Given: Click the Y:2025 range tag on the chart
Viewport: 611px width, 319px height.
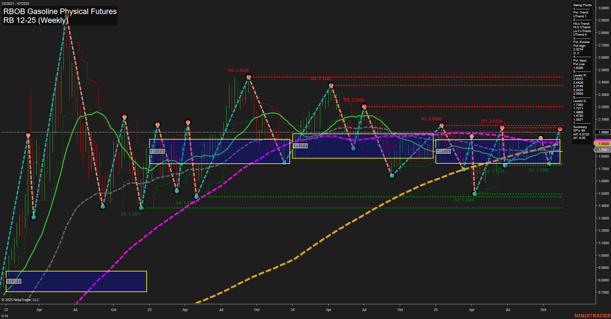Looking at the screenshot, I should [443, 151].
